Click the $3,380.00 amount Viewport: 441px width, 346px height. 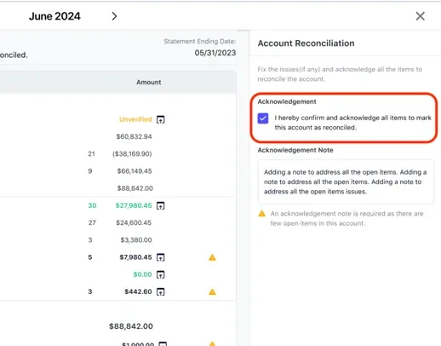[x=136, y=240]
